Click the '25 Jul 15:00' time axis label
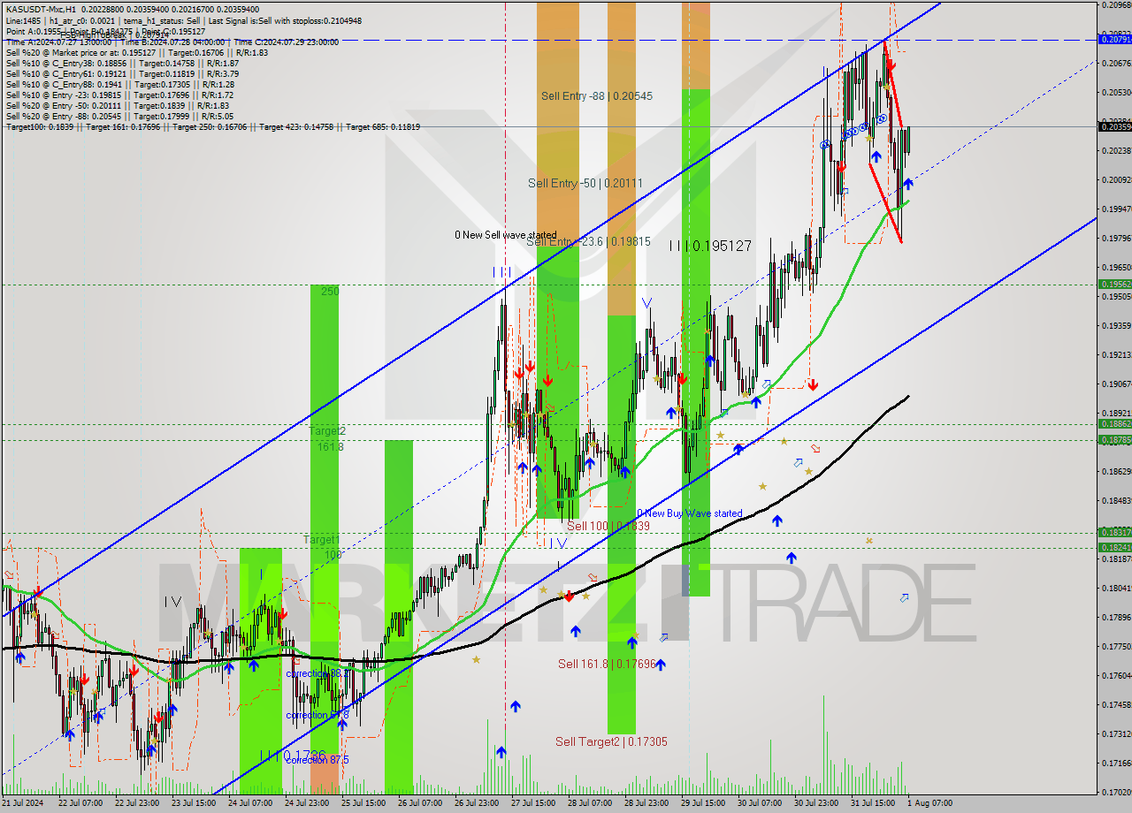 click(x=363, y=803)
